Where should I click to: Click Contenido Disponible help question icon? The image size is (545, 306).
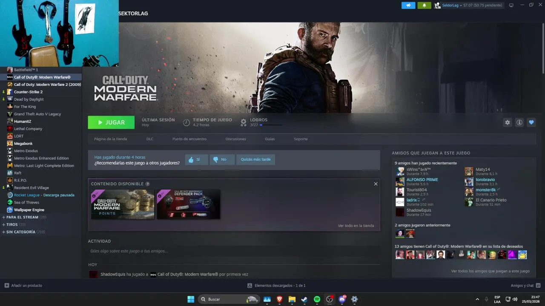tap(148, 184)
